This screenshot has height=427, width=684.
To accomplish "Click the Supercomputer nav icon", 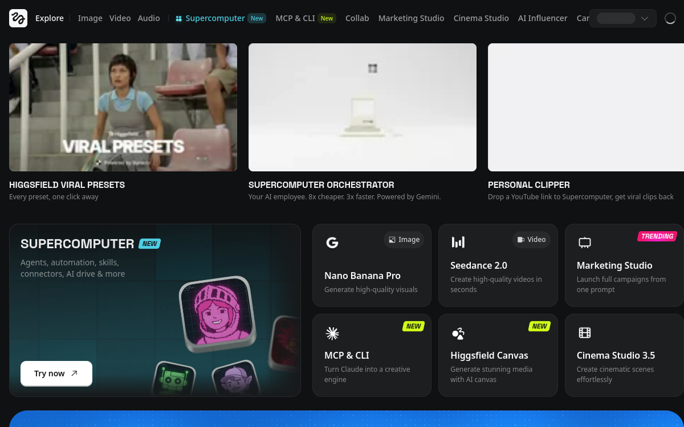I will click(x=179, y=18).
